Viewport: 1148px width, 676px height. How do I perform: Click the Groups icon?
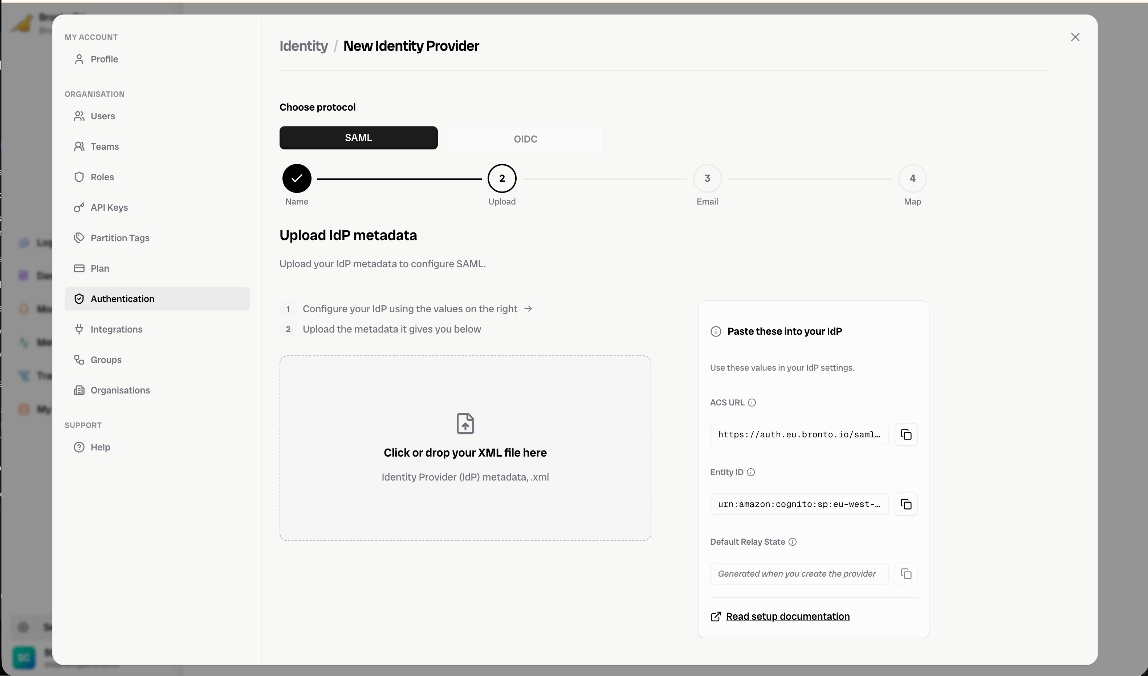tap(80, 360)
